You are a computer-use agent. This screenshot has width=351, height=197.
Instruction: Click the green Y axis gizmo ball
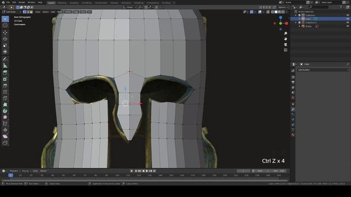tap(280, 23)
